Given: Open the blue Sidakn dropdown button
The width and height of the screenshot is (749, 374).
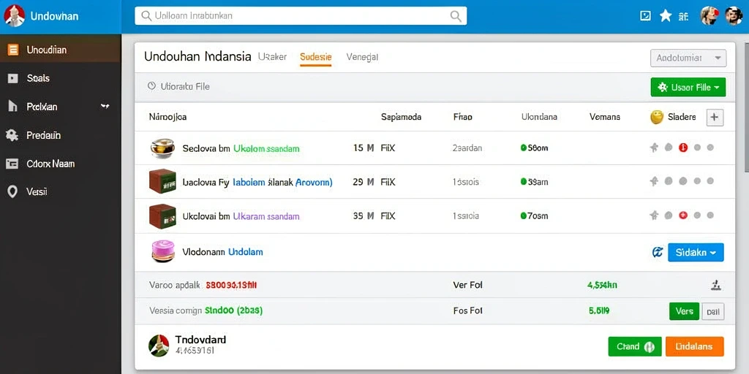Looking at the screenshot, I should pos(696,252).
